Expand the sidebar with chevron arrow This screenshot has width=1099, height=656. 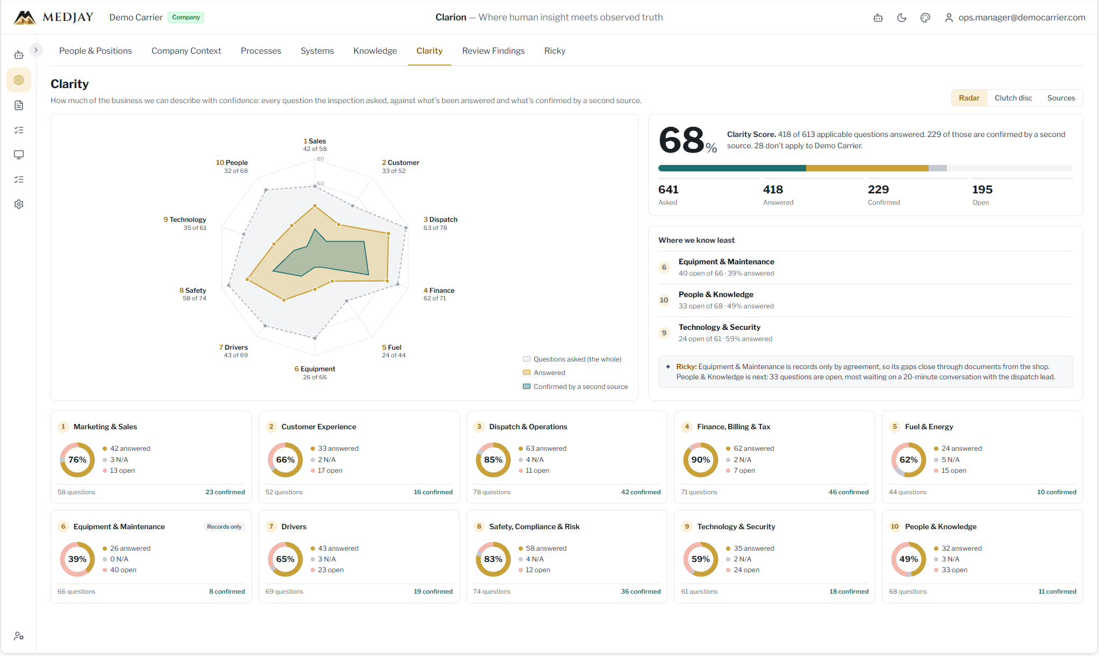36,50
